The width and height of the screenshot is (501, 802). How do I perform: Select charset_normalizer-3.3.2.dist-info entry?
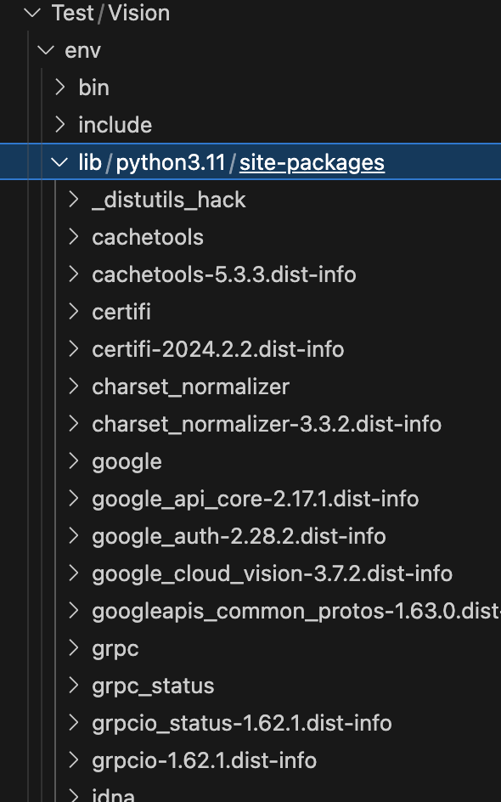click(x=267, y=423)
